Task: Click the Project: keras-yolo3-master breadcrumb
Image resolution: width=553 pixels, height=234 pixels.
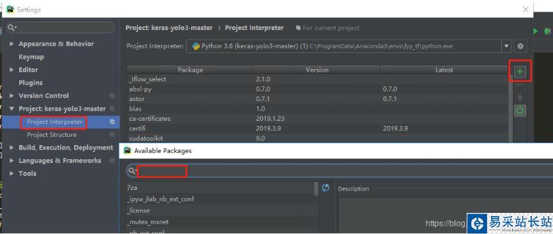Action: pyautogui.click(x=169, y=28)
